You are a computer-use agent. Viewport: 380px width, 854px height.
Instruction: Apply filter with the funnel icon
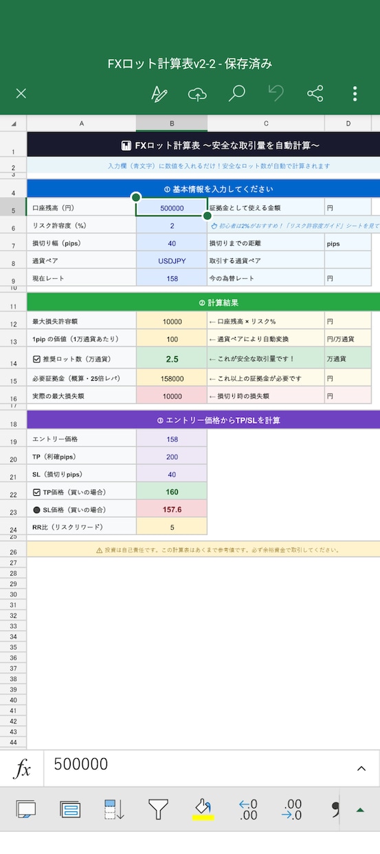(x=159, y=809)
